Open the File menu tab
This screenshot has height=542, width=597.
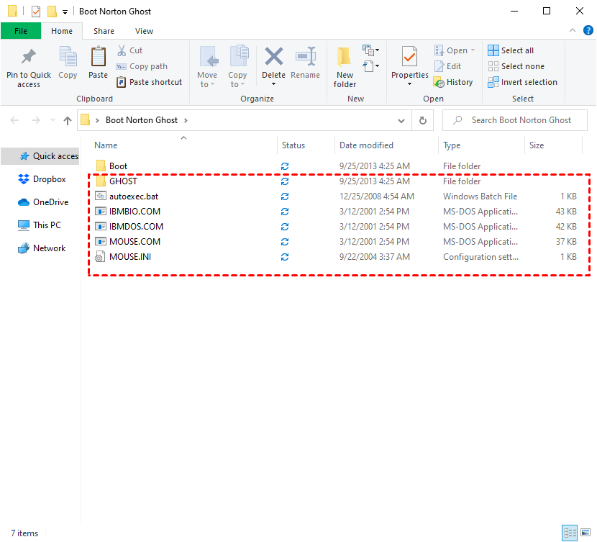(21, 31)
